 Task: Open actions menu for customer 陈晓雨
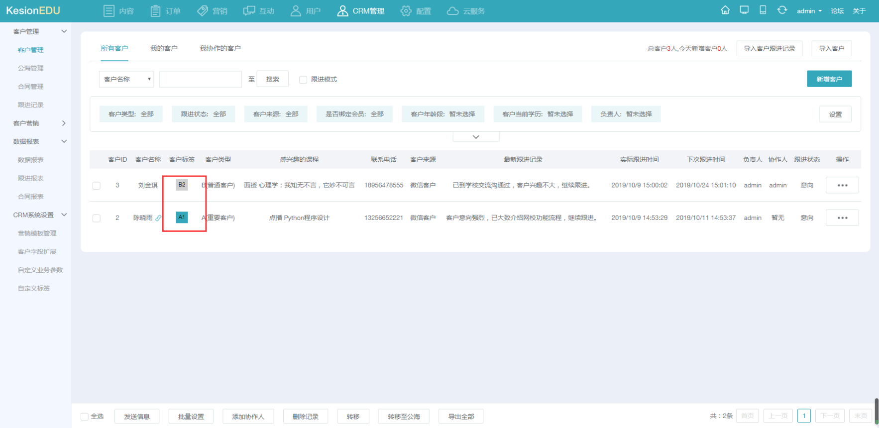(842, 217)
